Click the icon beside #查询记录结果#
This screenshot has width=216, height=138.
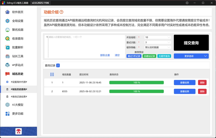click(7, 97)
